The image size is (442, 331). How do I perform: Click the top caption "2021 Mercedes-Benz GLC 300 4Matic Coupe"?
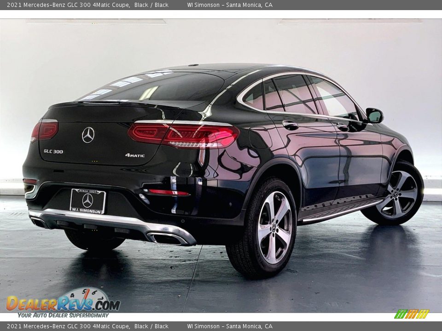68,5
